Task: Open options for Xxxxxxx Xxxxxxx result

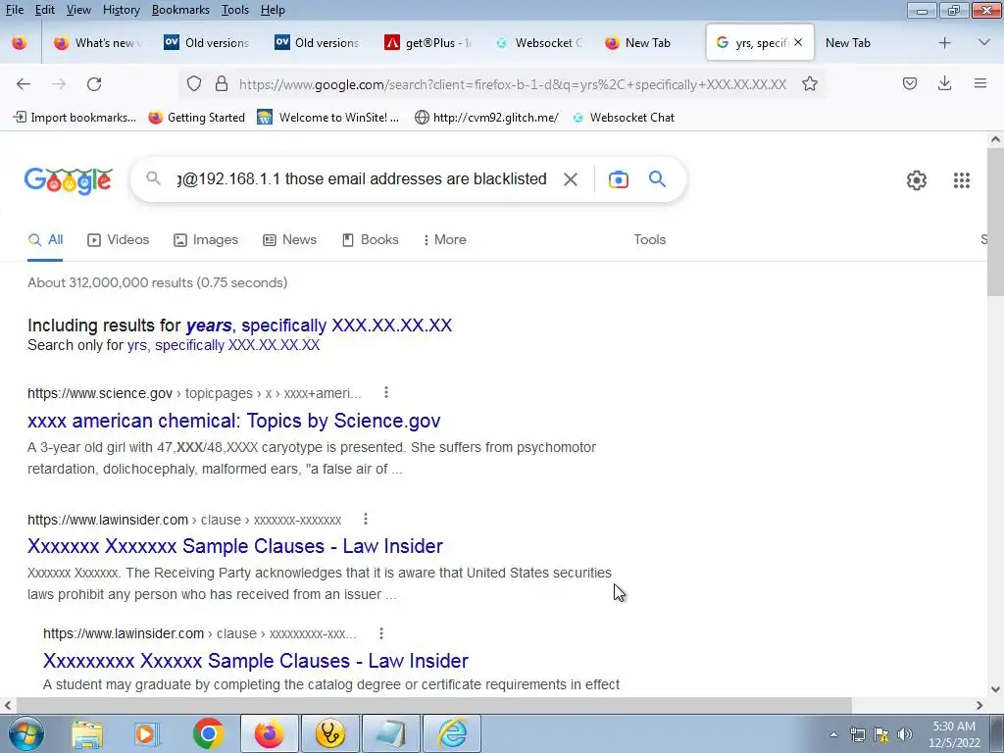Action: 365,520
